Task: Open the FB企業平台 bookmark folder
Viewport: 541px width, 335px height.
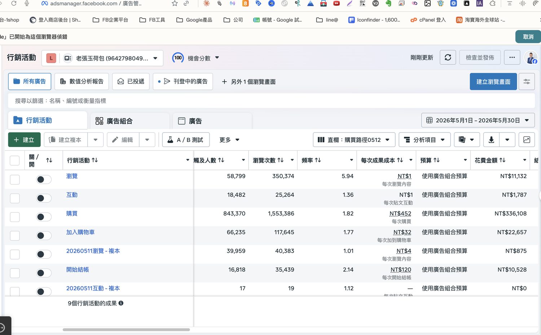Action: click(x=110, y=20)
